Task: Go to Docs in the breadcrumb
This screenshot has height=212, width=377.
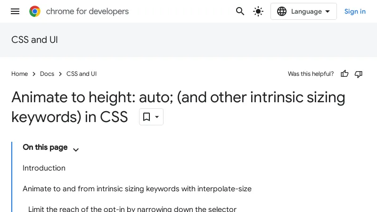Action: pyautogui.click(x=47, y=74)
